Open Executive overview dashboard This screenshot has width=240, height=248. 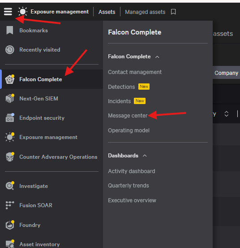point(132,200)
